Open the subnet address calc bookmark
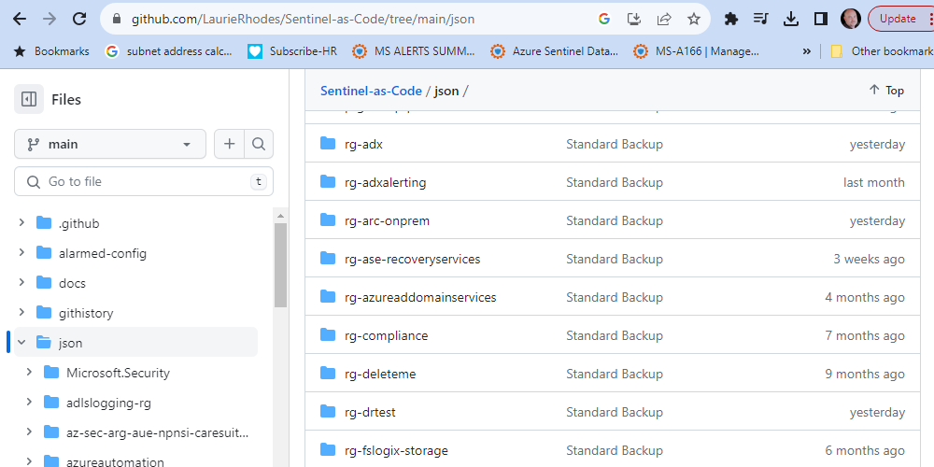Screen dimensions: 934x467 [168, 51]
